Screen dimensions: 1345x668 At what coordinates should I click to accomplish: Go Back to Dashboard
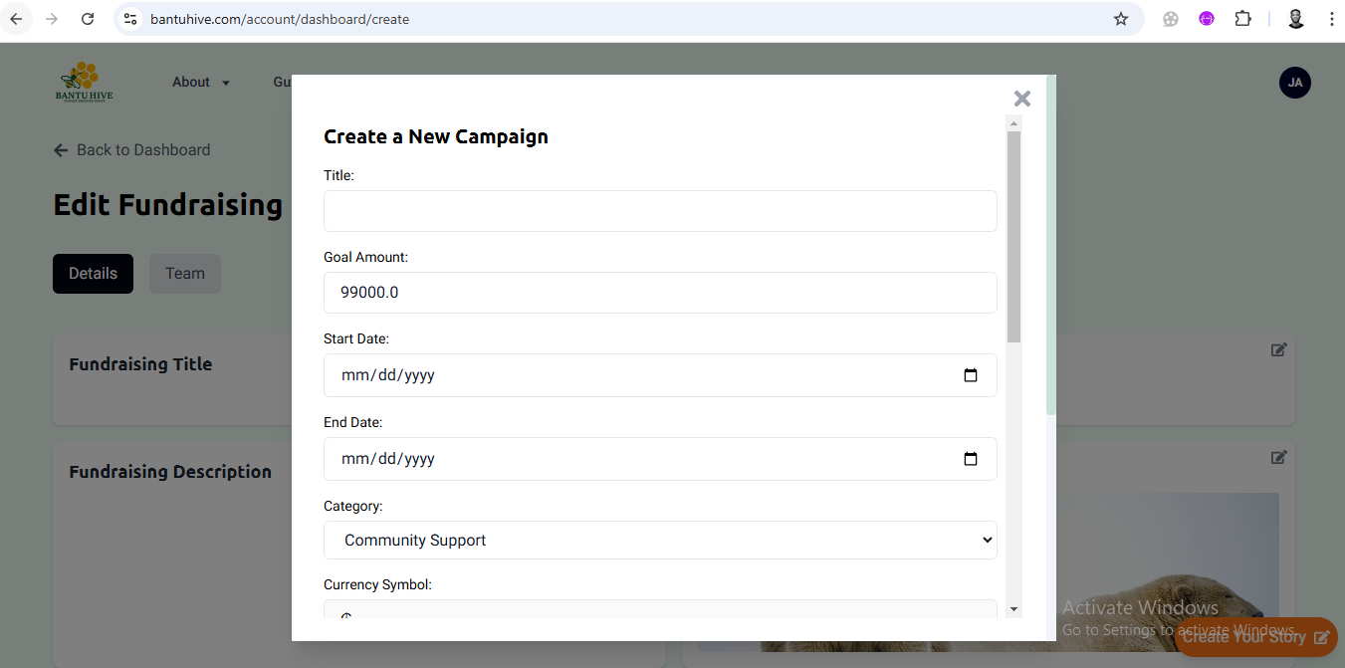(132, 150)
